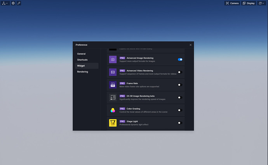The width and height of the screenshot is (268, 165).
Task: Switch on the Stage Light toggle
Action: (x=180, y=123)
